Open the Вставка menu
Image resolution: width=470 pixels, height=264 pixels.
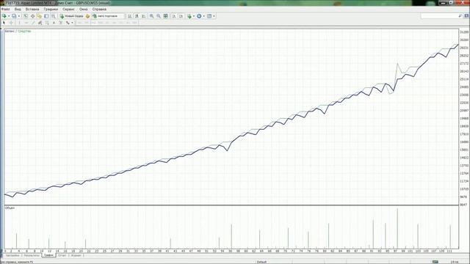point(32,10)
